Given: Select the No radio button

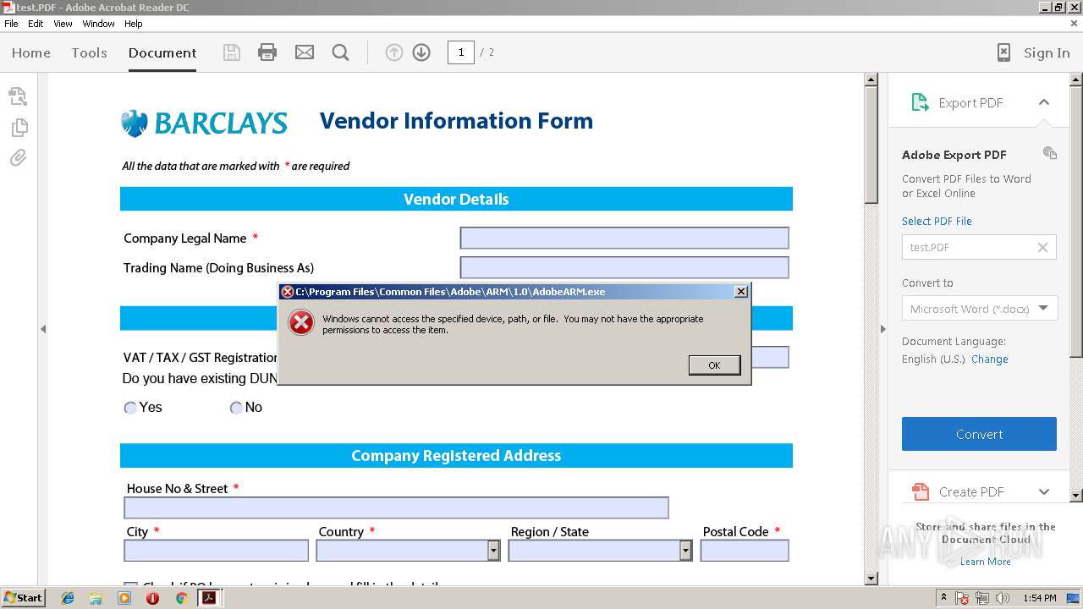Looking at the screenshot, I should pos(236,408).
